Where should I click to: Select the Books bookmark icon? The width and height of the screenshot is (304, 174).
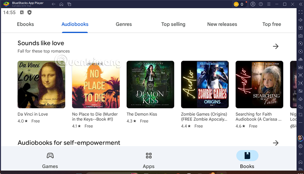[x=247, y=156]
